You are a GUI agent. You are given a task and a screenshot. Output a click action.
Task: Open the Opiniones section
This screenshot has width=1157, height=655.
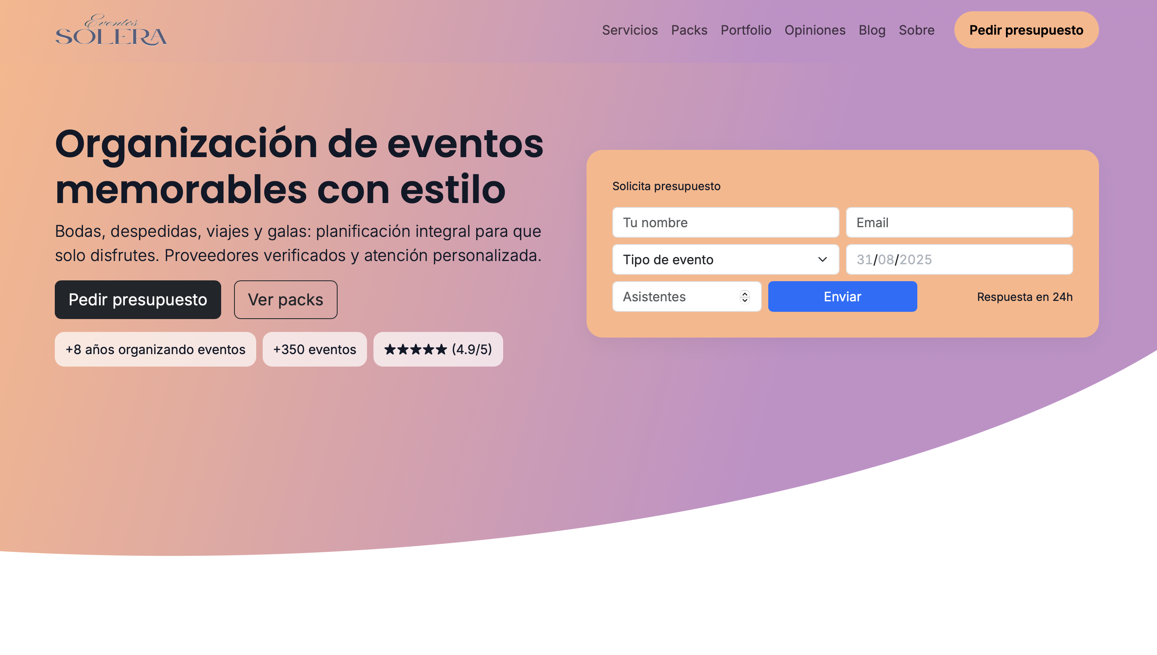tap(814, 30)
